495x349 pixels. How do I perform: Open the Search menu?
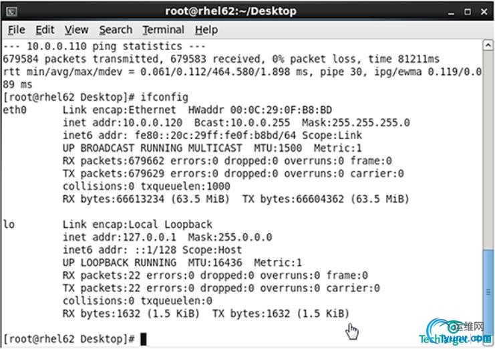tap(116, 29)
